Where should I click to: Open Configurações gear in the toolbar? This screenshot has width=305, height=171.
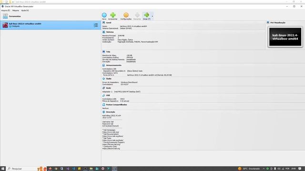tap(126, 15)
